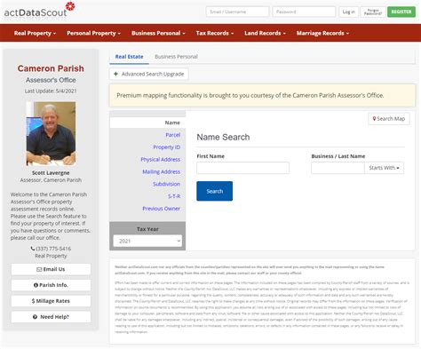
Task: Click the blue Search button
Action: coord(215,191)
